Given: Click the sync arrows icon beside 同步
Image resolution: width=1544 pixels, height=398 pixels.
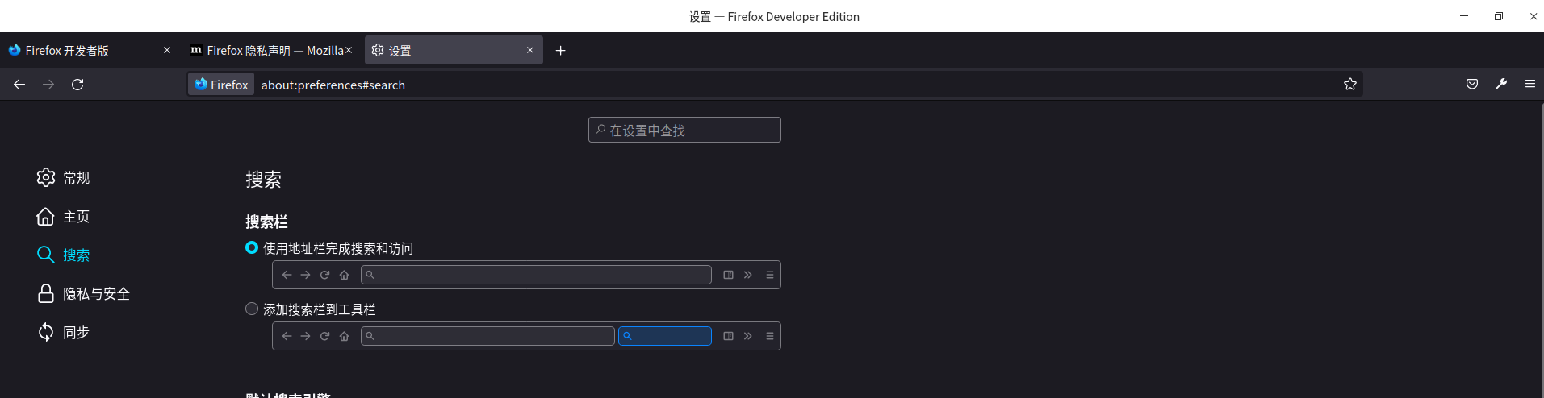Looking at the screenshot, I should click(x=46, y=332).
